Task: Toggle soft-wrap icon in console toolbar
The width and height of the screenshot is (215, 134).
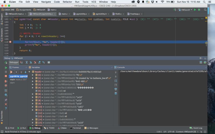Action: pos(116,81)
